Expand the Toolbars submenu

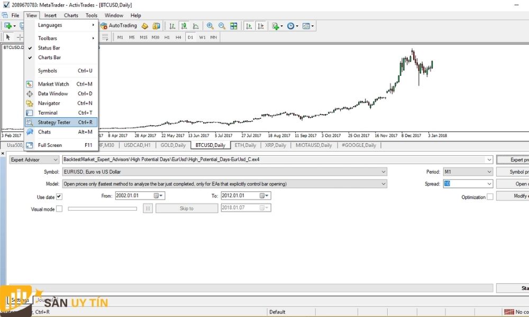coord(61,38)
